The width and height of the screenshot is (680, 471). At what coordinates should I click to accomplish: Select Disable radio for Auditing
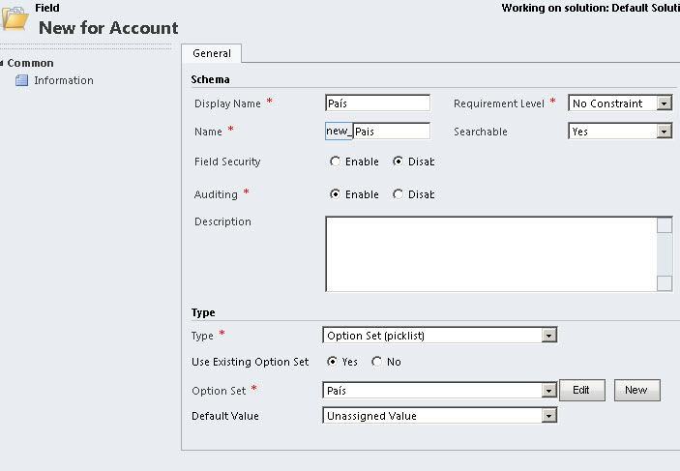pyautogui.click(x=398, y=194)
